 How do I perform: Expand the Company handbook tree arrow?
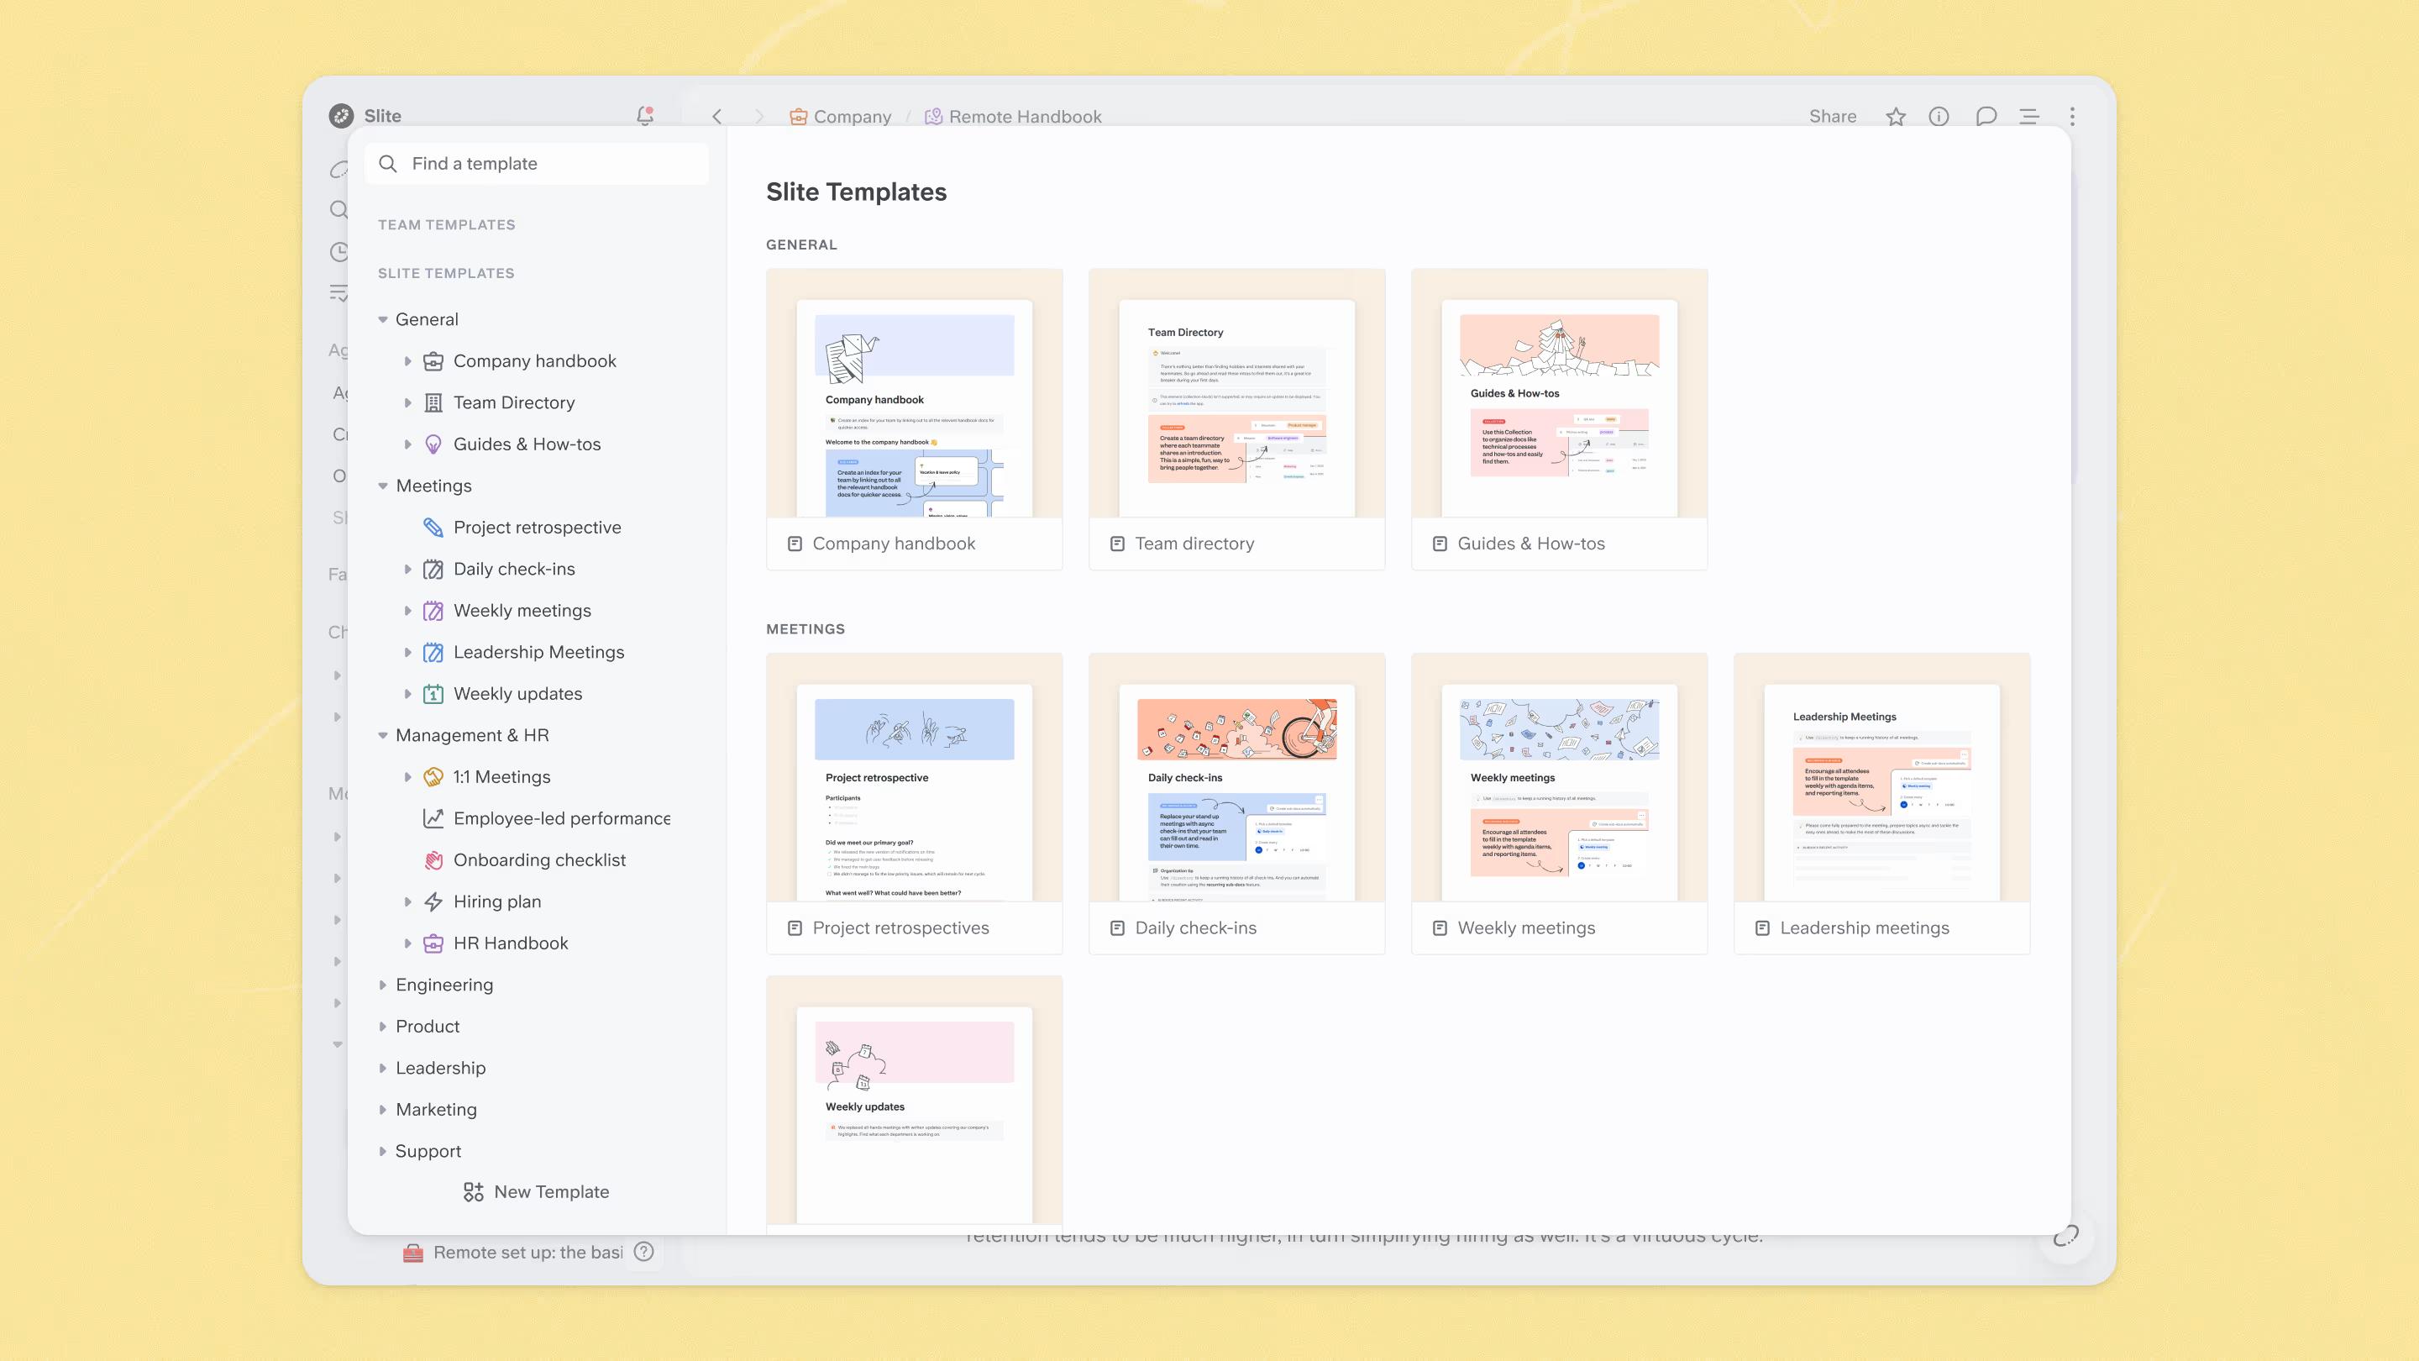point(407,360)
